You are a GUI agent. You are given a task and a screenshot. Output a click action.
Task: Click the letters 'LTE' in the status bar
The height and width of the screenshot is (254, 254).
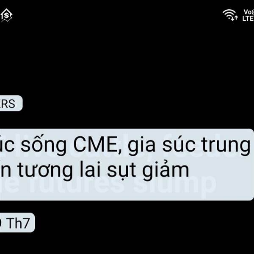248,18
